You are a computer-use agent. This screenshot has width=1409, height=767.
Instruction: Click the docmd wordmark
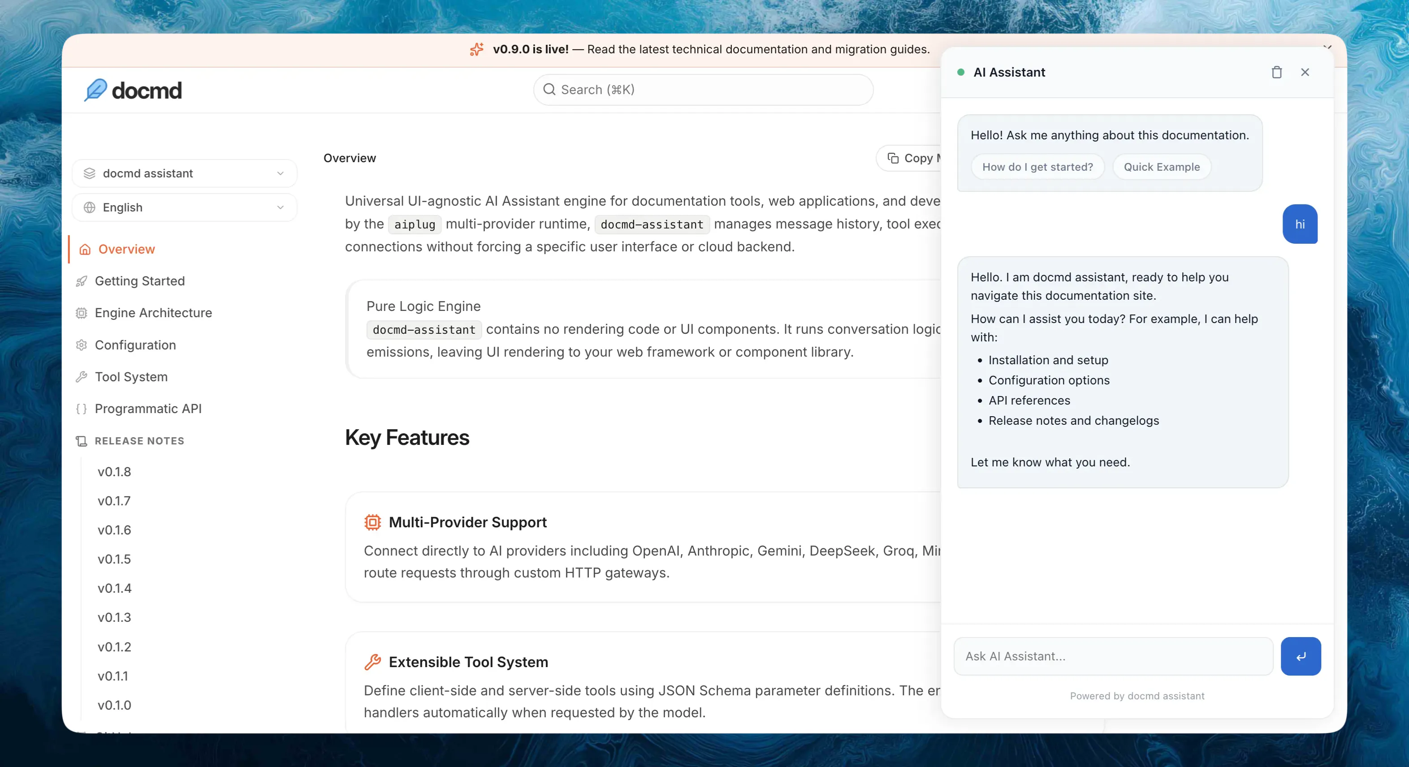coord(147,90)
